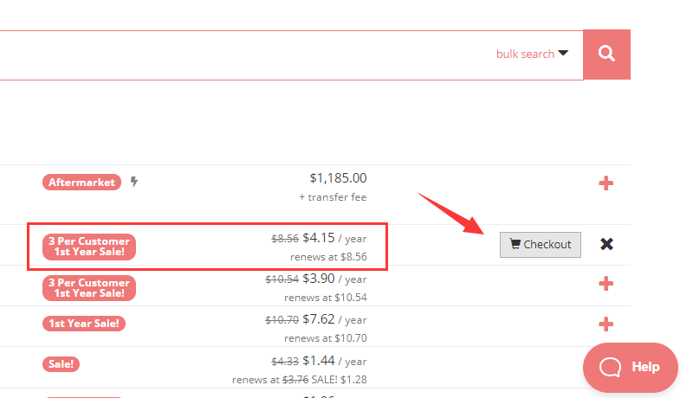The width and height of the screenshot is (693, 398).
Task: Click the Sale! badge on the $1.44 row
Action: 61,364
